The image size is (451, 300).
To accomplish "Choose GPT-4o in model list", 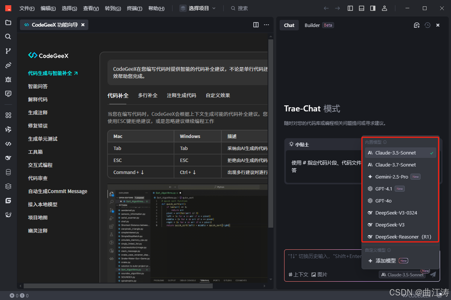I will (400, 201).
